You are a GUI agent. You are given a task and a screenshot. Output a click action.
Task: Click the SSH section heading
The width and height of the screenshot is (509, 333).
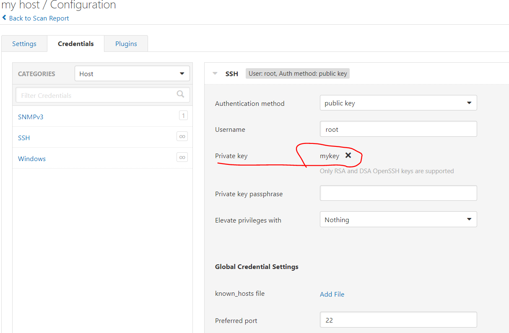pyautogui.click(x=232, y=74)
